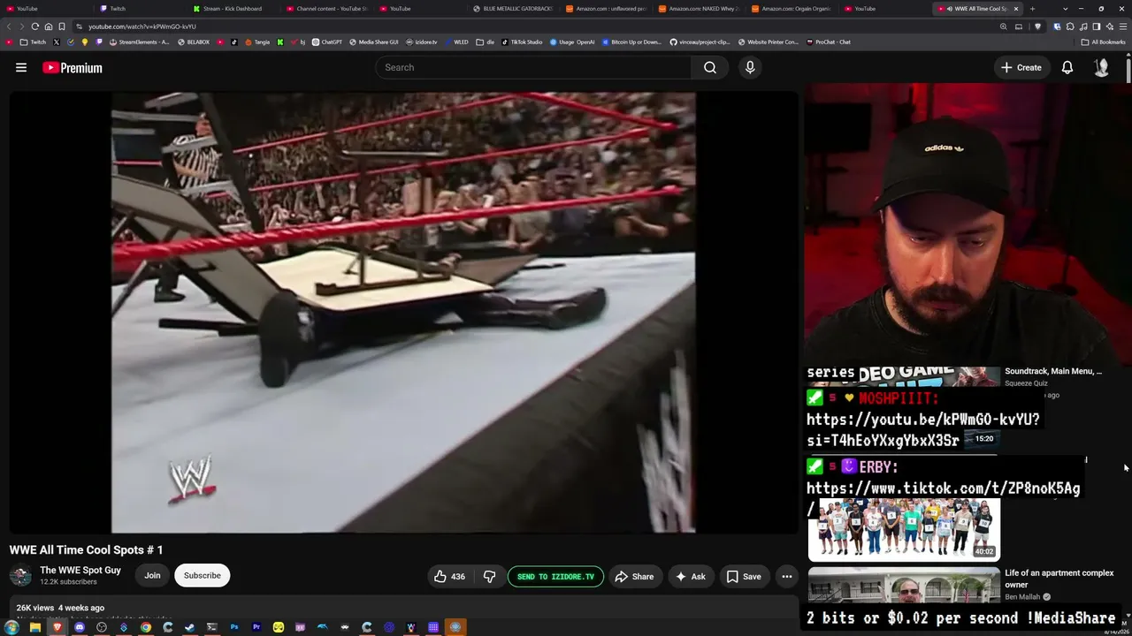The height and width of the screenshot is (636, 1132).
Task: Open Photoshop from the taskbar
Action: pos(234,627)
